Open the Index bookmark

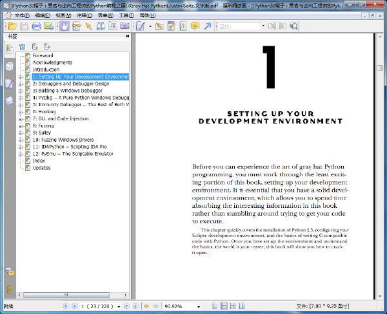tap(39, 161)
